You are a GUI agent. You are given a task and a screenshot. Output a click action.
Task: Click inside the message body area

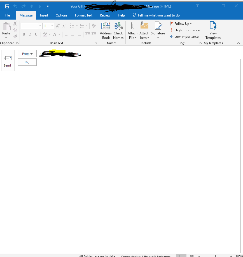click(x=140, y=156)
